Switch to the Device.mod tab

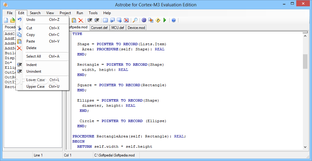[136, 28]
